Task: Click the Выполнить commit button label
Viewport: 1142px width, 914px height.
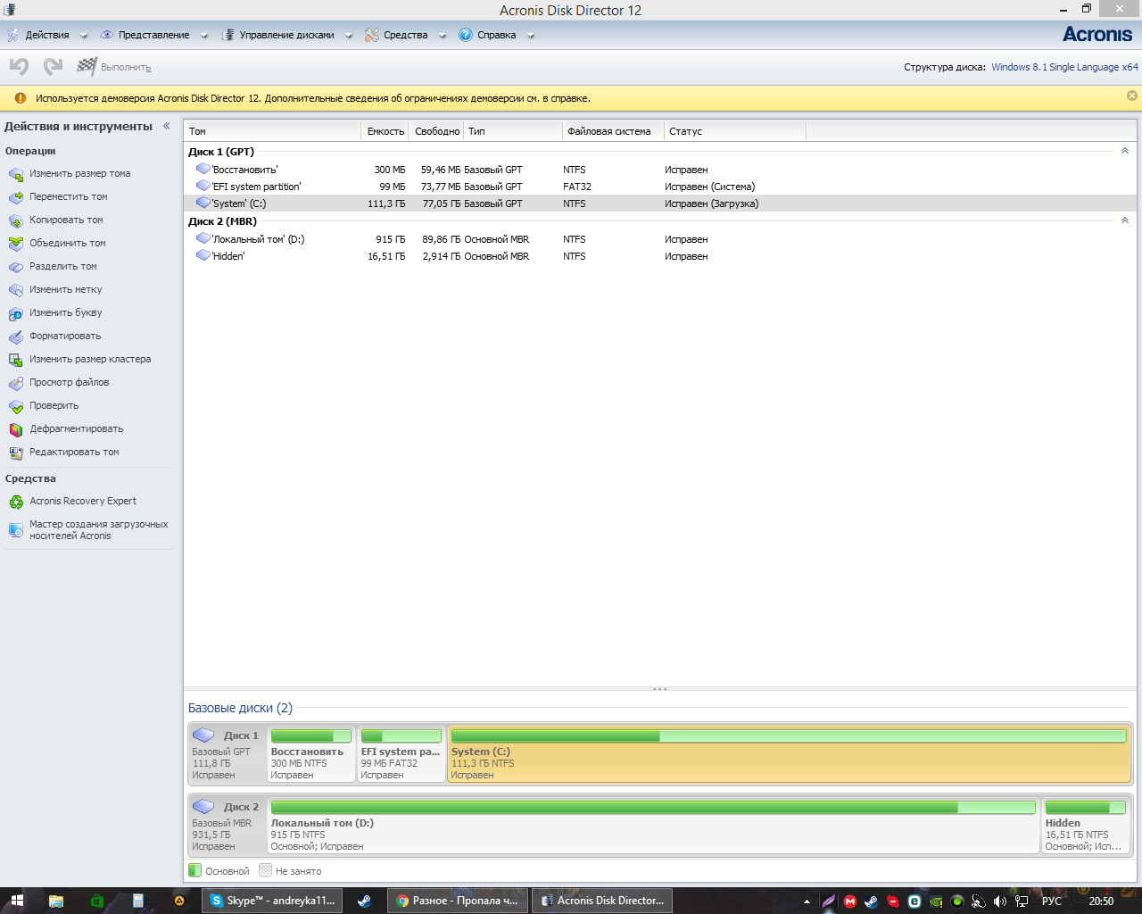Action: point(126,68)
